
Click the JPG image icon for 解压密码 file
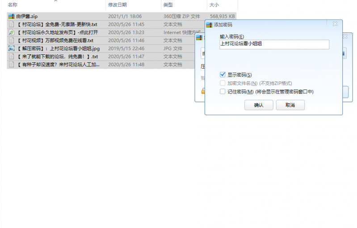pyautogui.click(x=11, y=49)
